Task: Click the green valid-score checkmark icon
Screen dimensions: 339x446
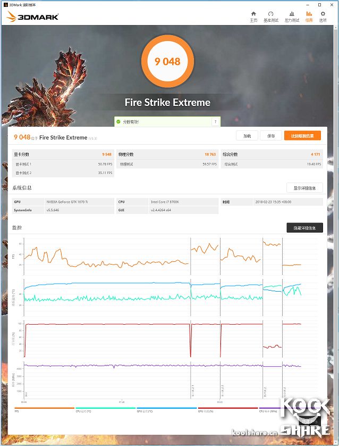Action: [x=118, y=122]
